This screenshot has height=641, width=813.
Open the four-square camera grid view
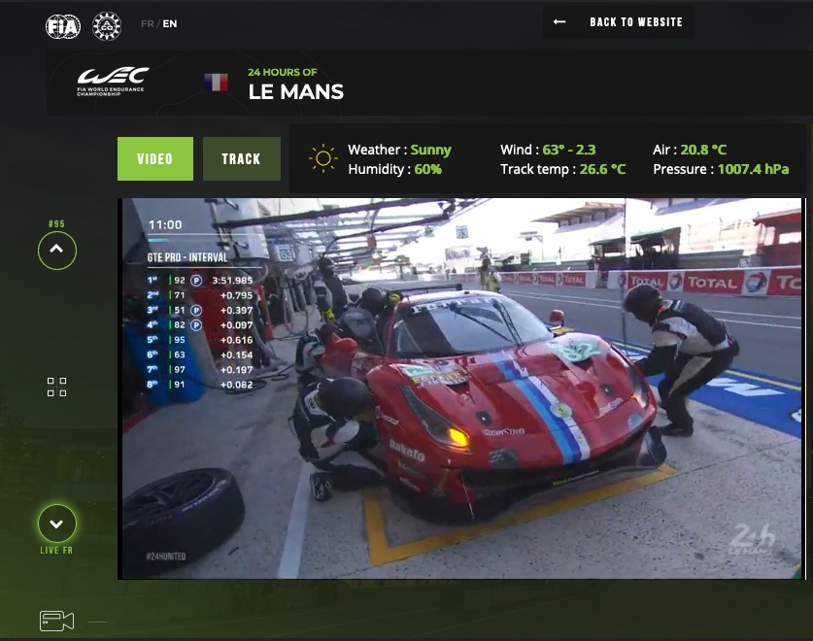pyautogui.click(x=56, y=388)
